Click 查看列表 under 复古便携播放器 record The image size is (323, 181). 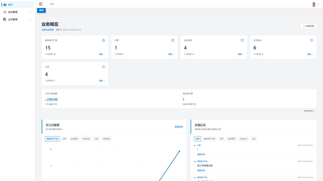tap(201, 171)
